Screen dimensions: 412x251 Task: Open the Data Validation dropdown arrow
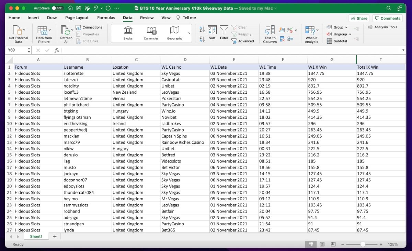296,30
